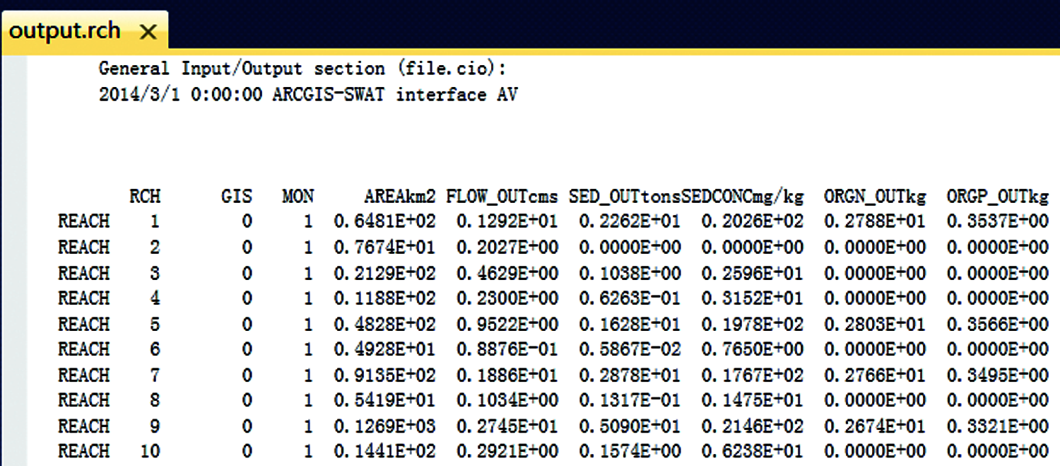Click the ORGN_OUTkg column header
Screen dimensions: 1060x466
(x=874, y=196)
